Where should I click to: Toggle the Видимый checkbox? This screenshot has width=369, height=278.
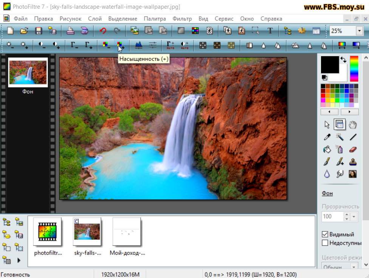pyautogui.click(x=325, y=234)
